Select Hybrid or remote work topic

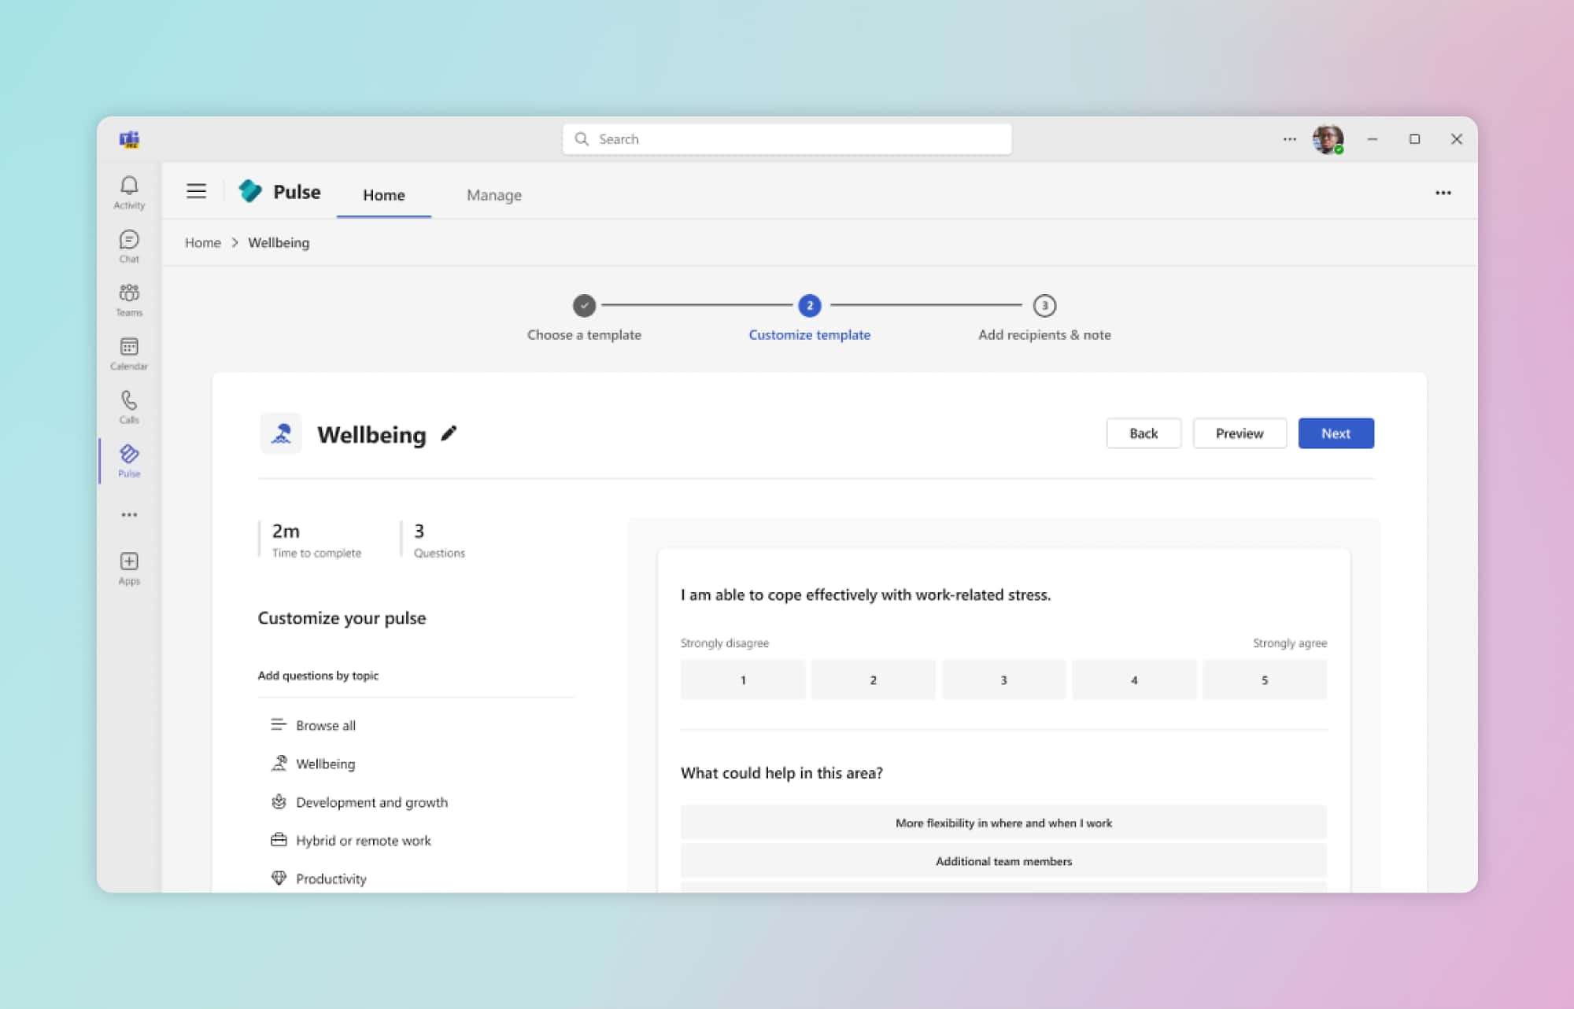[x=363, y=840]
